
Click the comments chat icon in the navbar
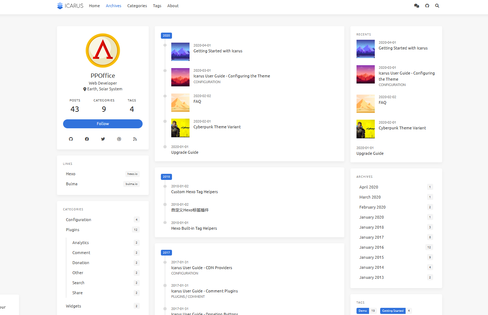416,6
